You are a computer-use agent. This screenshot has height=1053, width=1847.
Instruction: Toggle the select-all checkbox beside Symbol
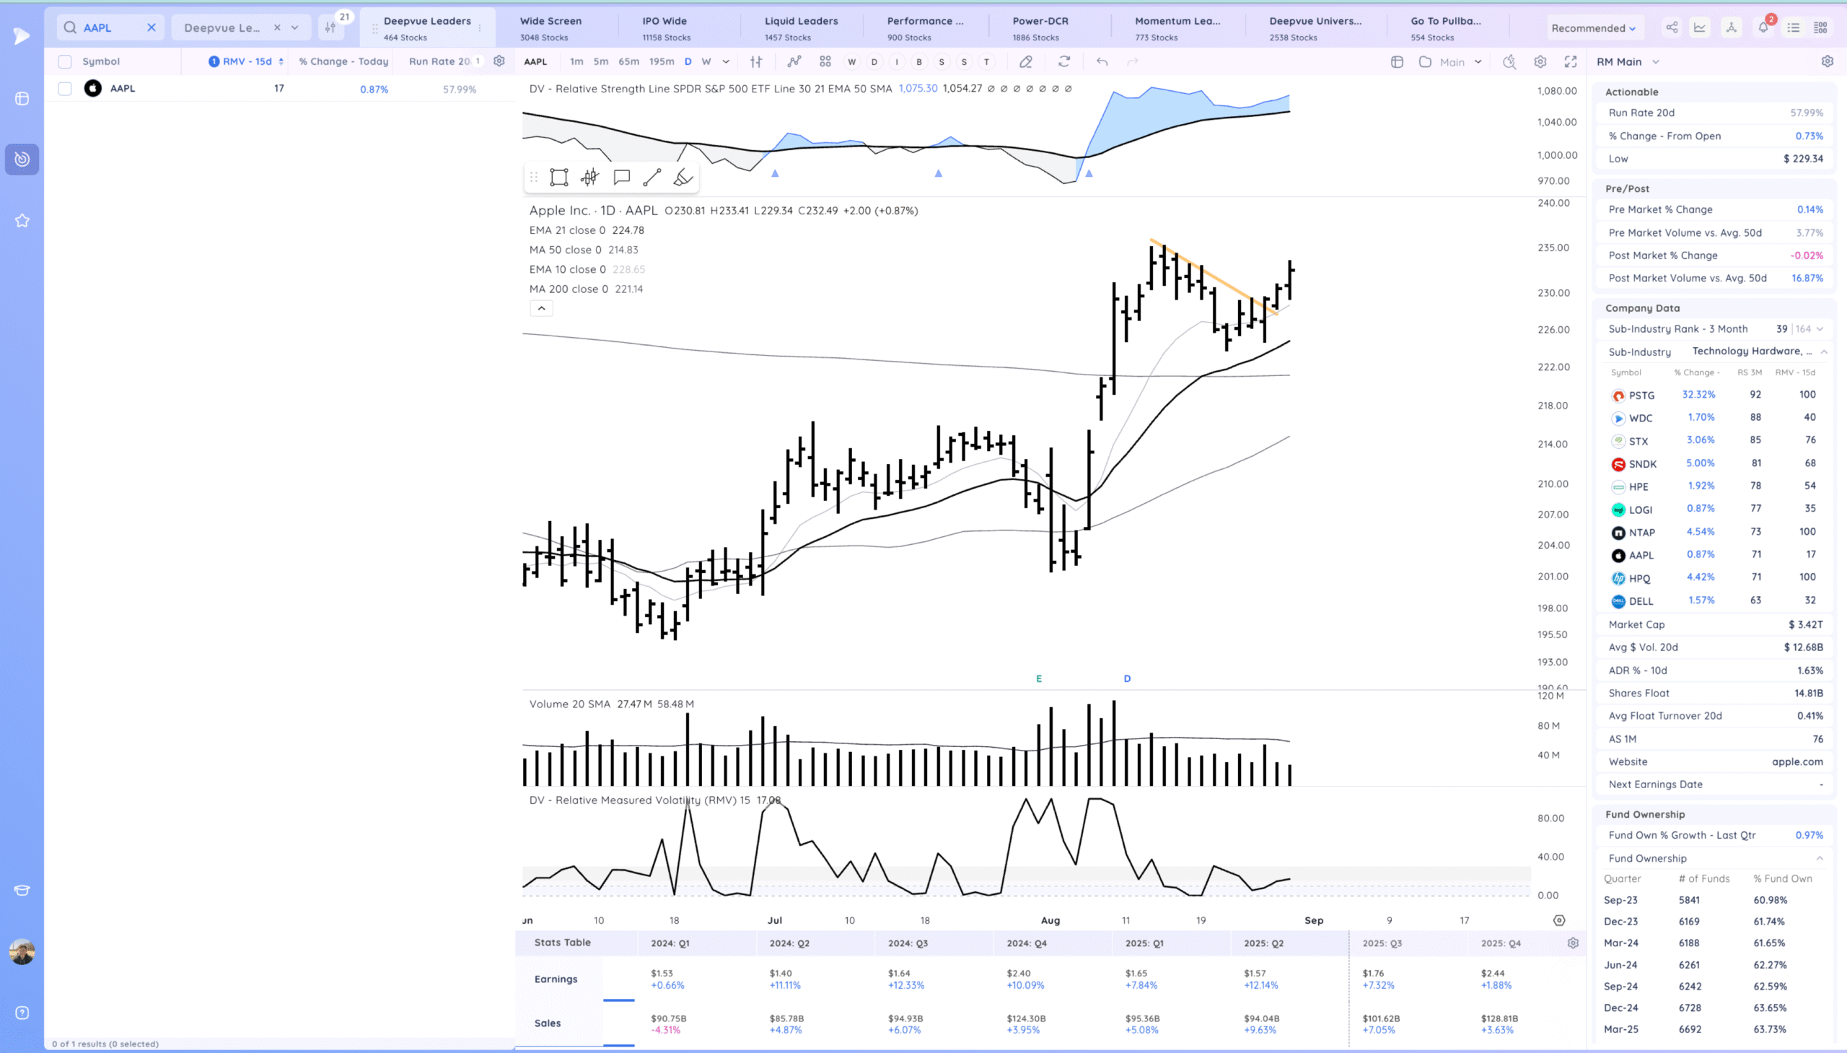(65, 62)
